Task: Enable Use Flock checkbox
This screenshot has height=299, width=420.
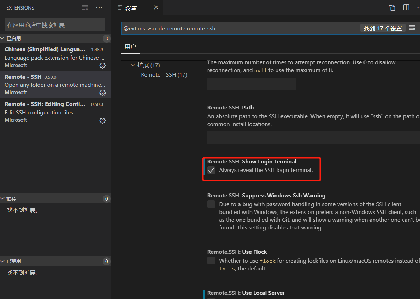Action: (x=211, y=261)
